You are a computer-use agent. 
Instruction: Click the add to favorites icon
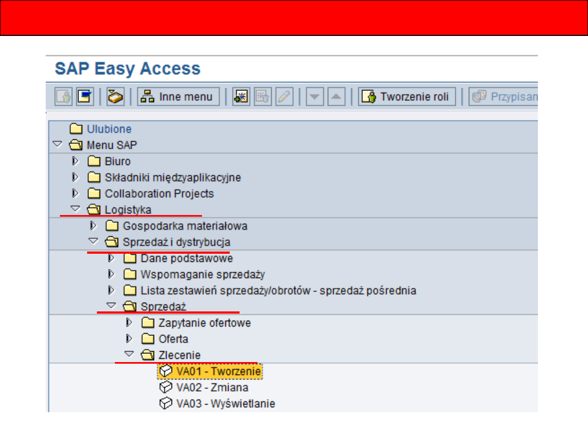pos(241,97)
